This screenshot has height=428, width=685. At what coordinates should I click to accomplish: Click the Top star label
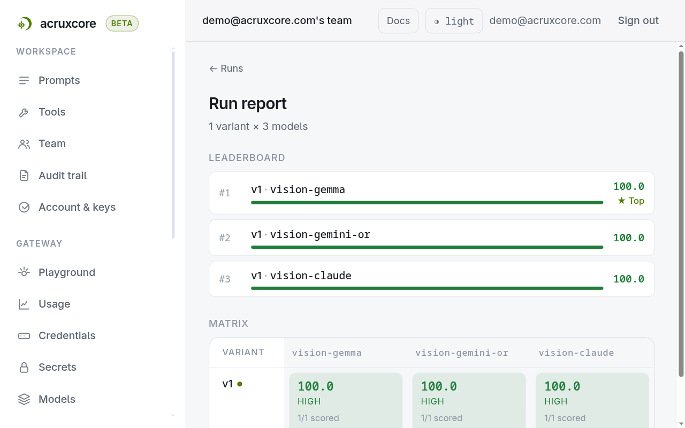click(631, 201)
